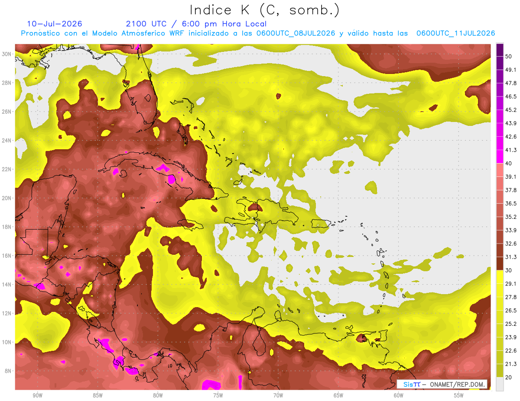Click the color scale value 46.5
Screen dimensions: 520x401
[x=511, y=96]
